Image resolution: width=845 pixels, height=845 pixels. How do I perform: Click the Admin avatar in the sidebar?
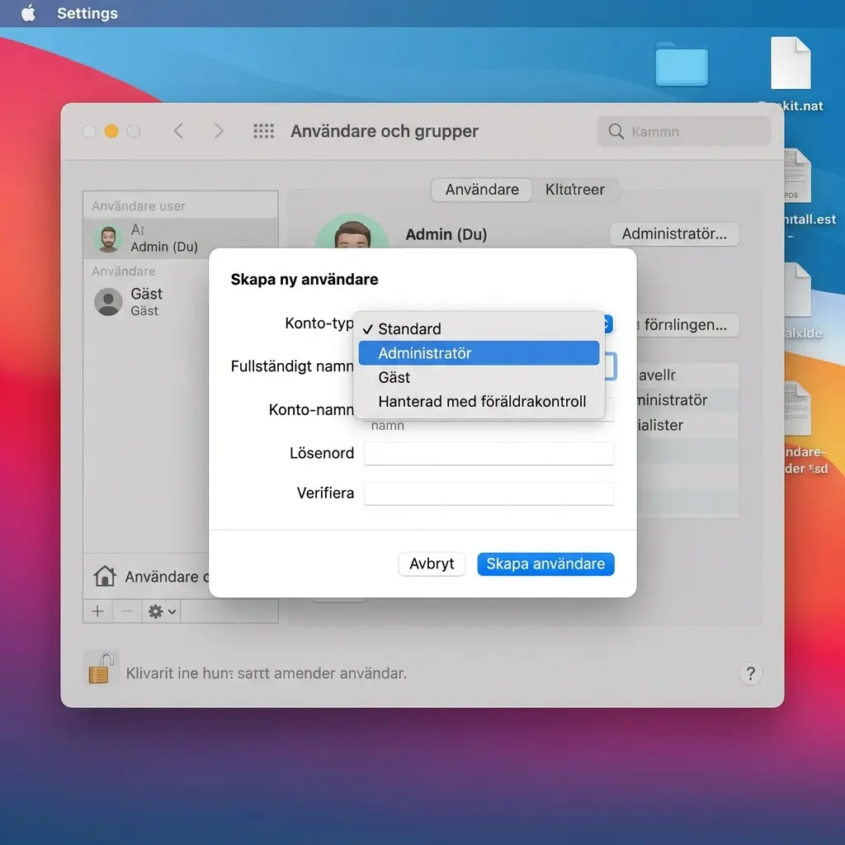point(108,238)
